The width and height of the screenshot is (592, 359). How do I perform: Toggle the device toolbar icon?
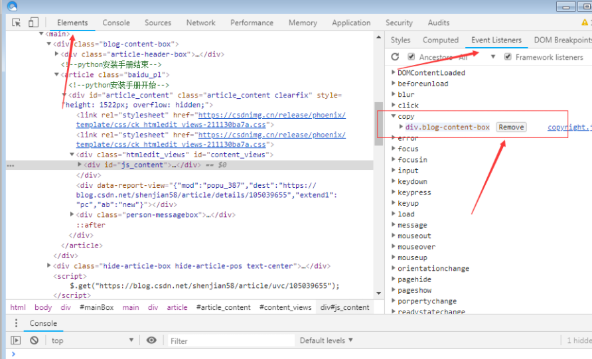coord(33,23)
